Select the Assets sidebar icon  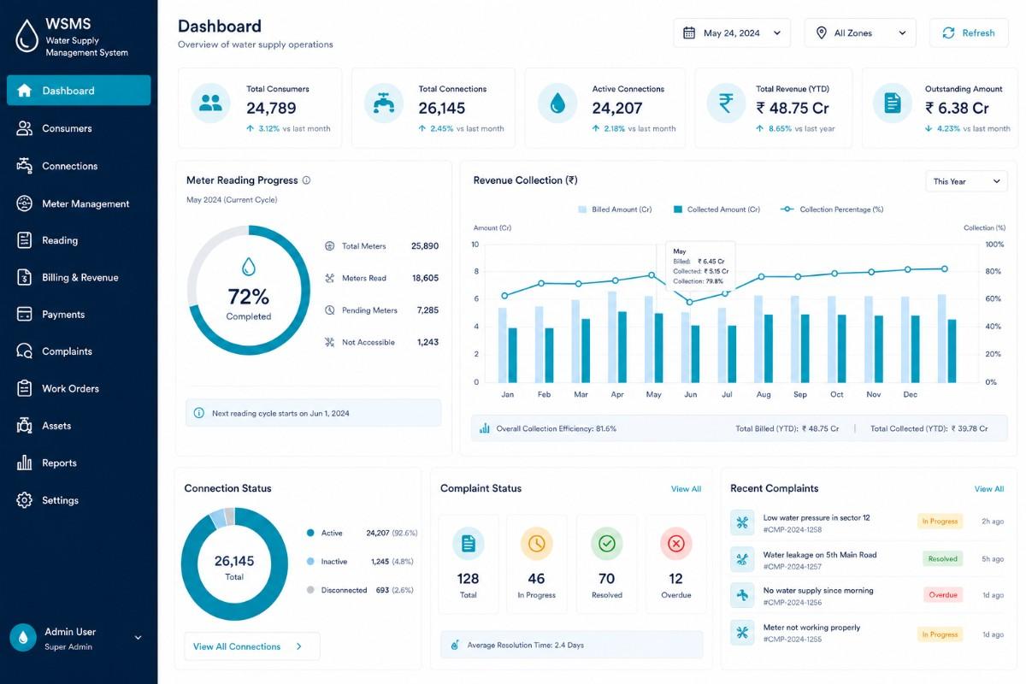[x=24, y=425]
